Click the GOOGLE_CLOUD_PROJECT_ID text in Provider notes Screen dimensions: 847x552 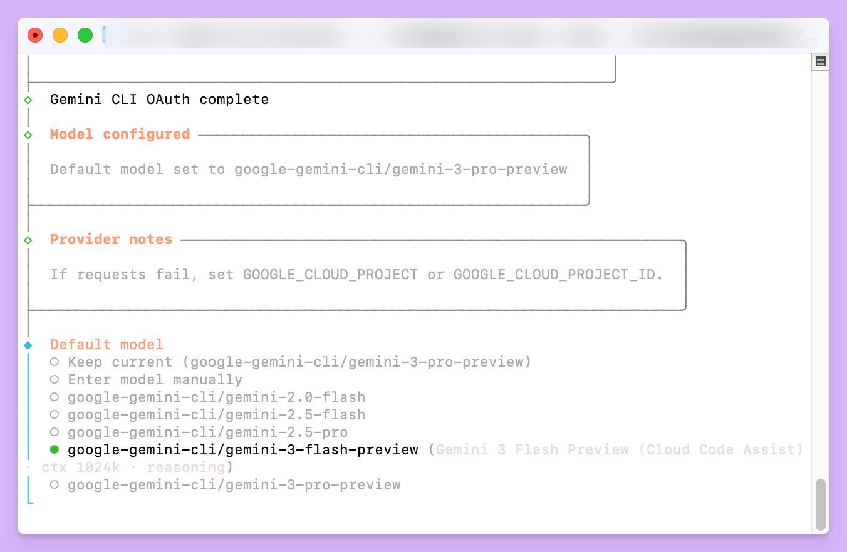pos(556,275)
